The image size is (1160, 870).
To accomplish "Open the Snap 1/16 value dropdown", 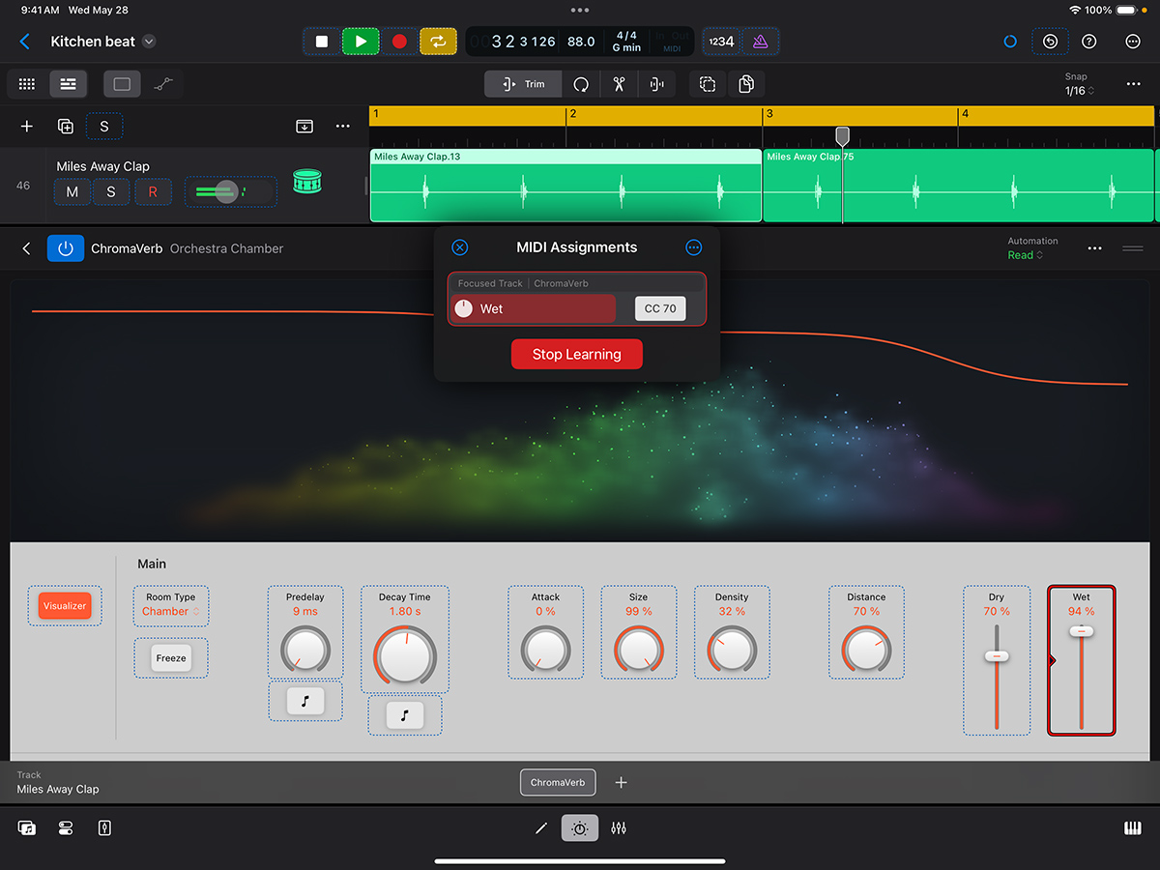I will pyautogui.click(x=1080, y=91).
